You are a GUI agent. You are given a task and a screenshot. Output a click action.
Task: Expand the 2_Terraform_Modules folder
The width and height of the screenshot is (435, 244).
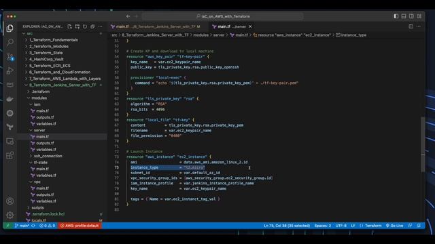(49, 46)
